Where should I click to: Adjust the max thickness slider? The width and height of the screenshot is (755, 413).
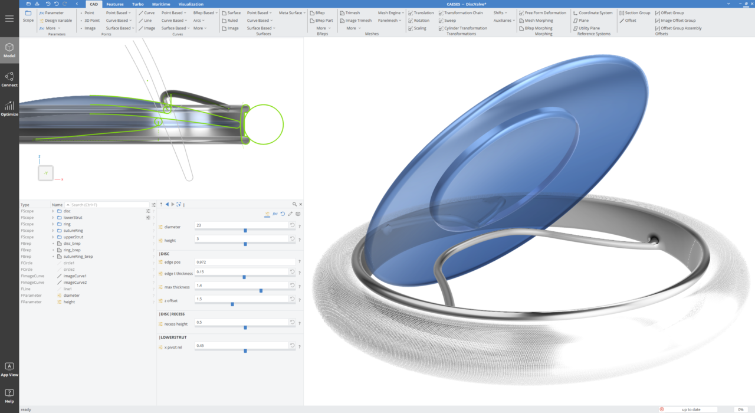[260, 290]
